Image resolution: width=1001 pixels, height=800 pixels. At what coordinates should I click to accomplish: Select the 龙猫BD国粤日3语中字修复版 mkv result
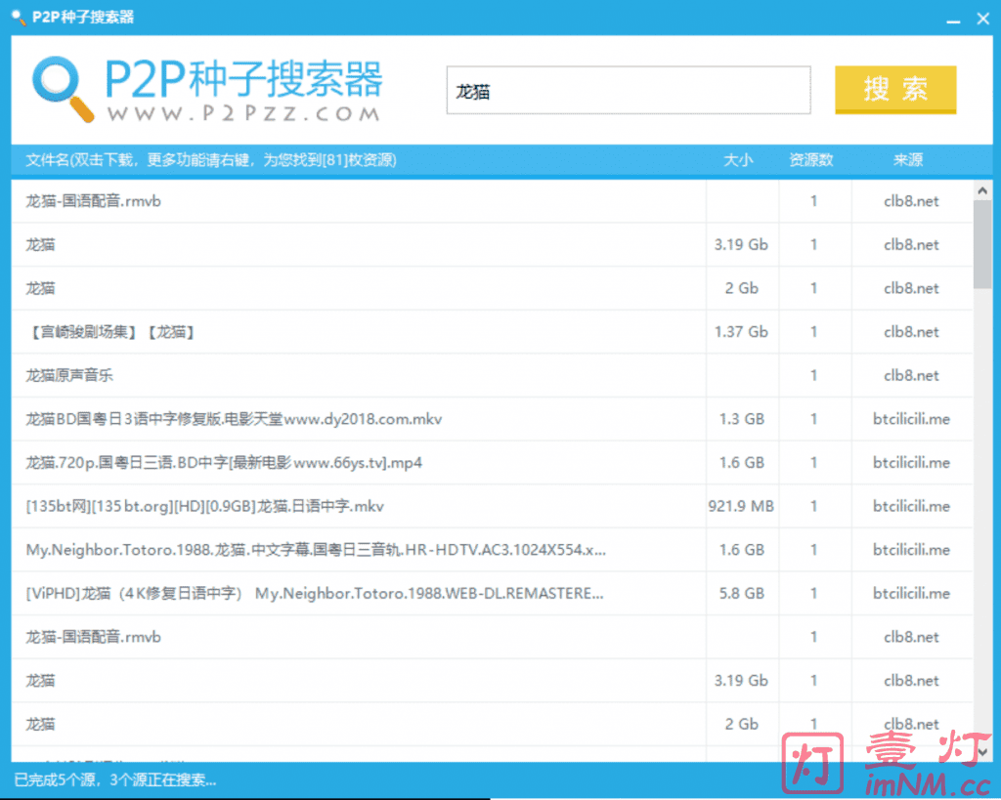[x=235, y=419]
